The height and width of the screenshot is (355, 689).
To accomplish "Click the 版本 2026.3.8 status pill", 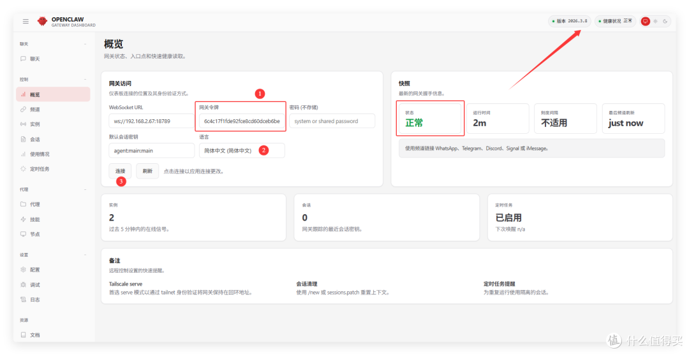I will (570, 21).
